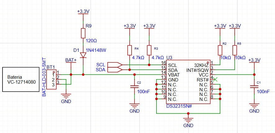The height and width of the screenshot is (133, 275).
Task: Click the SCL net port symbol
Action: 115,65
